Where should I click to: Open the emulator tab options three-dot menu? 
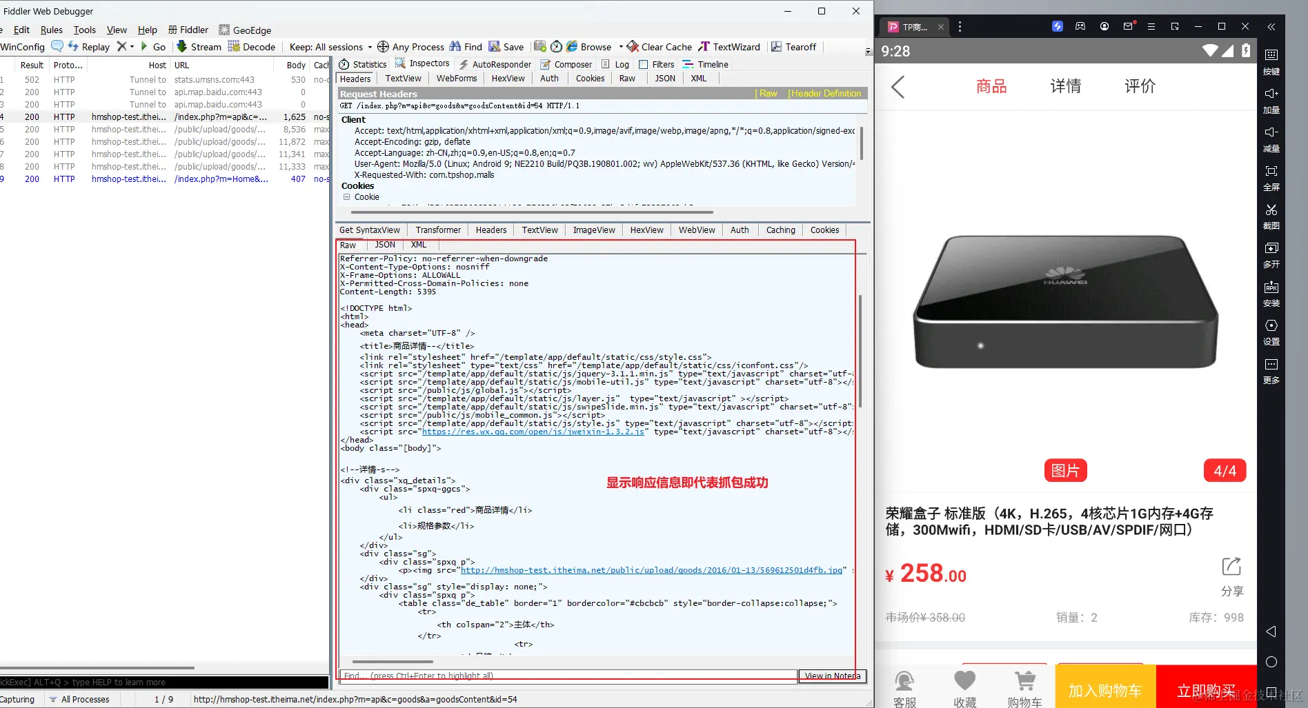960,27
